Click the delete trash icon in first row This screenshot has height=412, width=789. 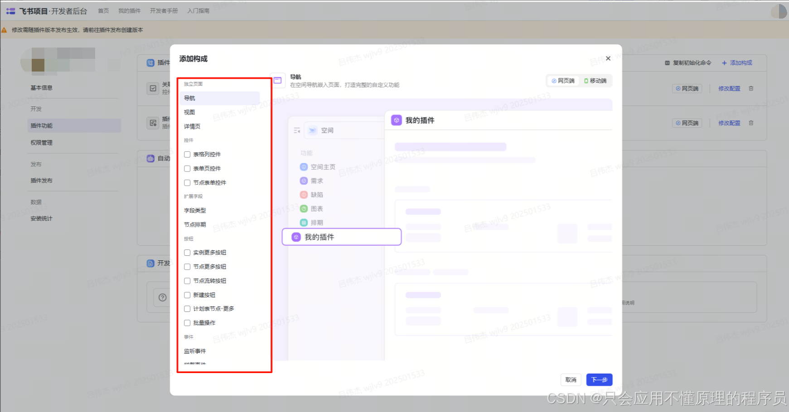click(x=751, y=88)
